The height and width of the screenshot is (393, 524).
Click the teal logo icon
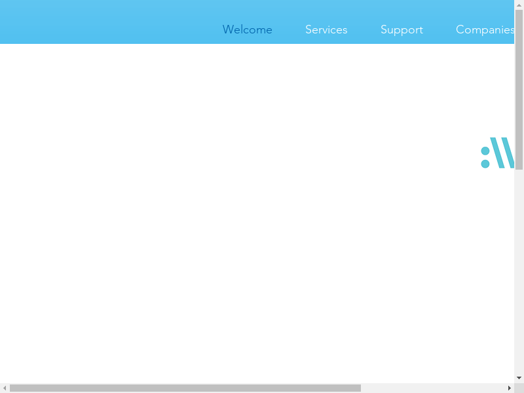point(498,153)
